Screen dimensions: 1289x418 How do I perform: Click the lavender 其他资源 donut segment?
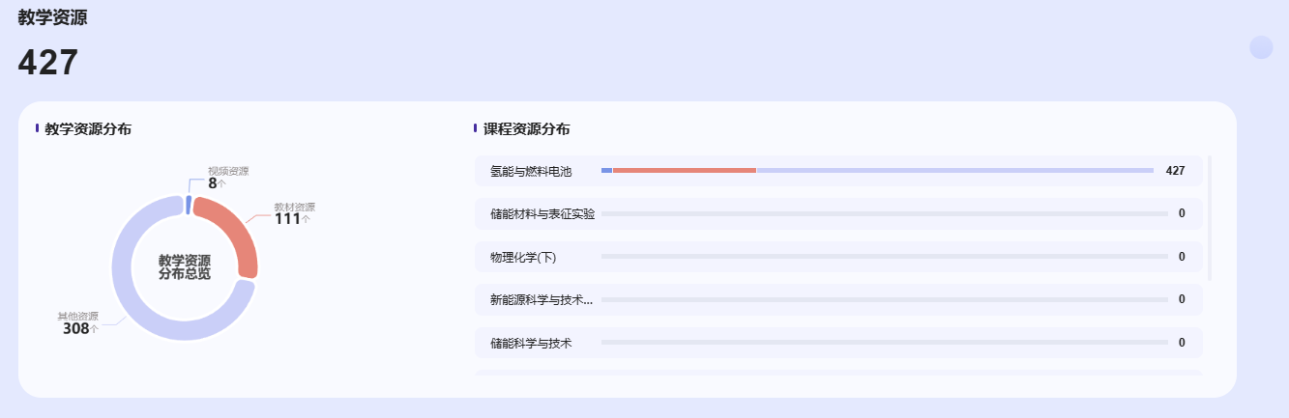(135, 299)
